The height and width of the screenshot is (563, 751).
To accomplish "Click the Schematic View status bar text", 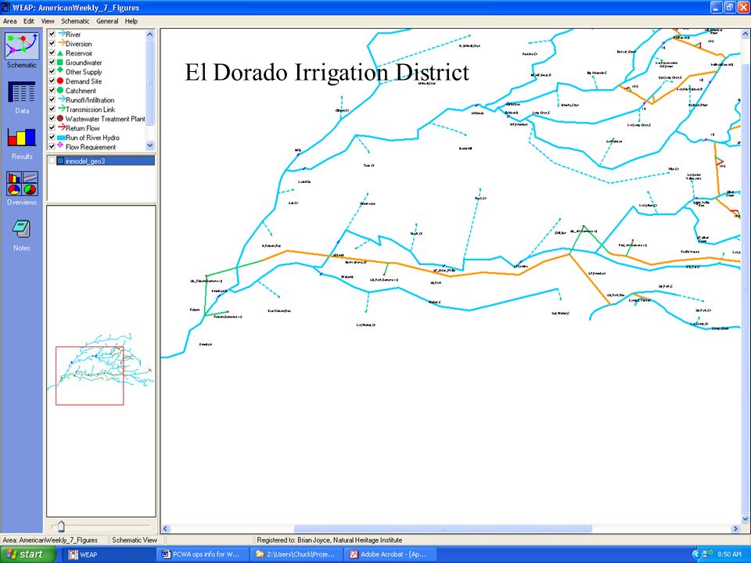I will [135, 540].
